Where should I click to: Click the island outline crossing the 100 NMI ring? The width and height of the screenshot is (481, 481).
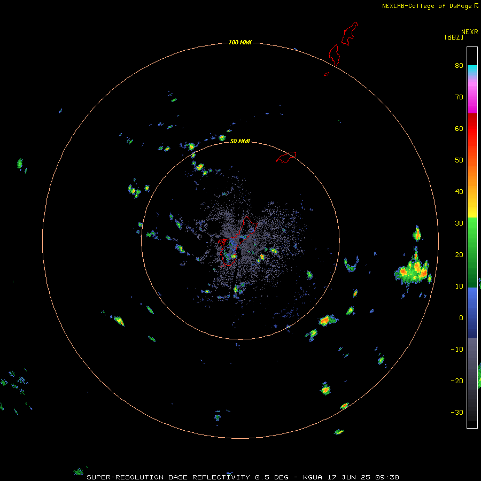coord(334,55)
